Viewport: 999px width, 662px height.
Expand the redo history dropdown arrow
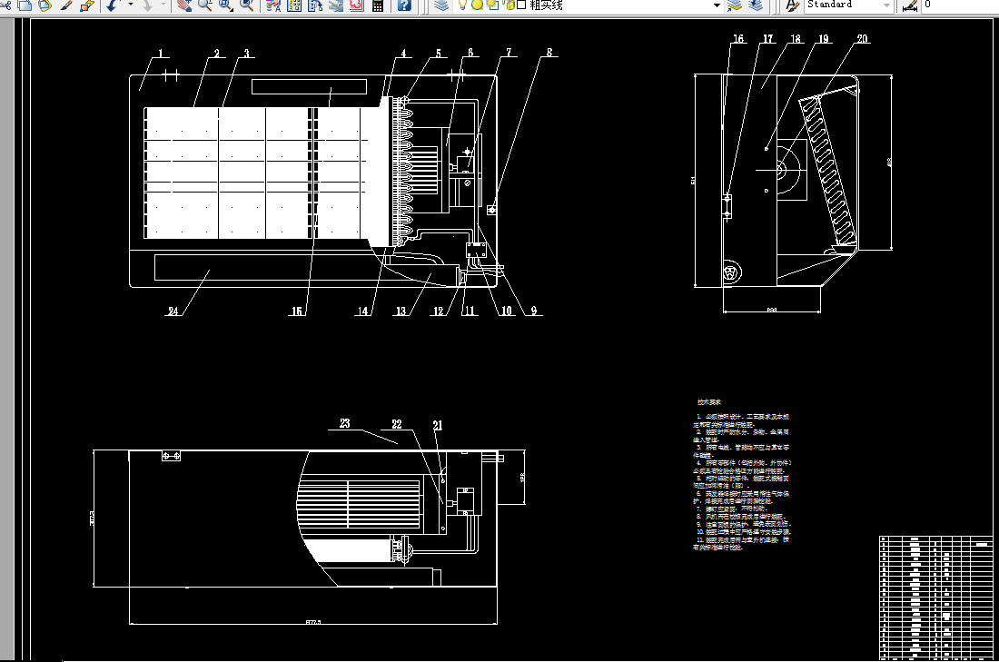163,5
